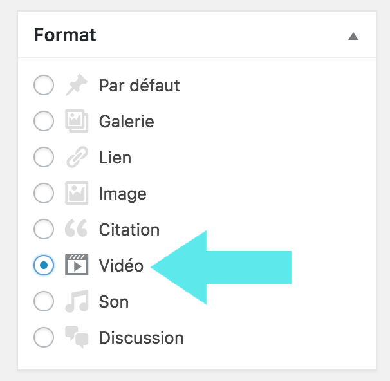
Task: Click the Galerie stacked images icon
Action: (x=77, y=122)
